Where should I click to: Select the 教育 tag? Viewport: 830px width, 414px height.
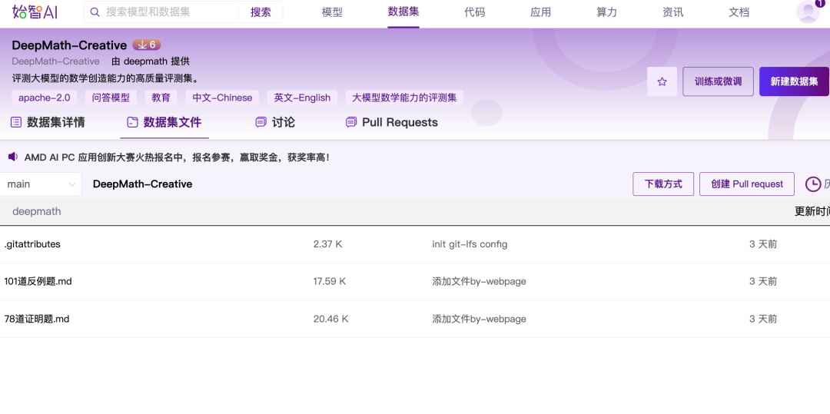point(161,98)
